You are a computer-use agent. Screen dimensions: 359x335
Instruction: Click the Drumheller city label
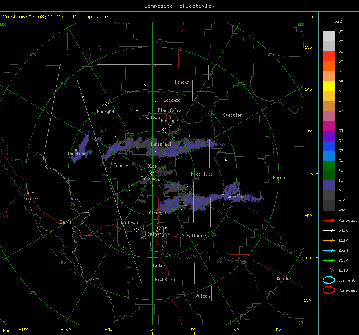tap(234, 196)
